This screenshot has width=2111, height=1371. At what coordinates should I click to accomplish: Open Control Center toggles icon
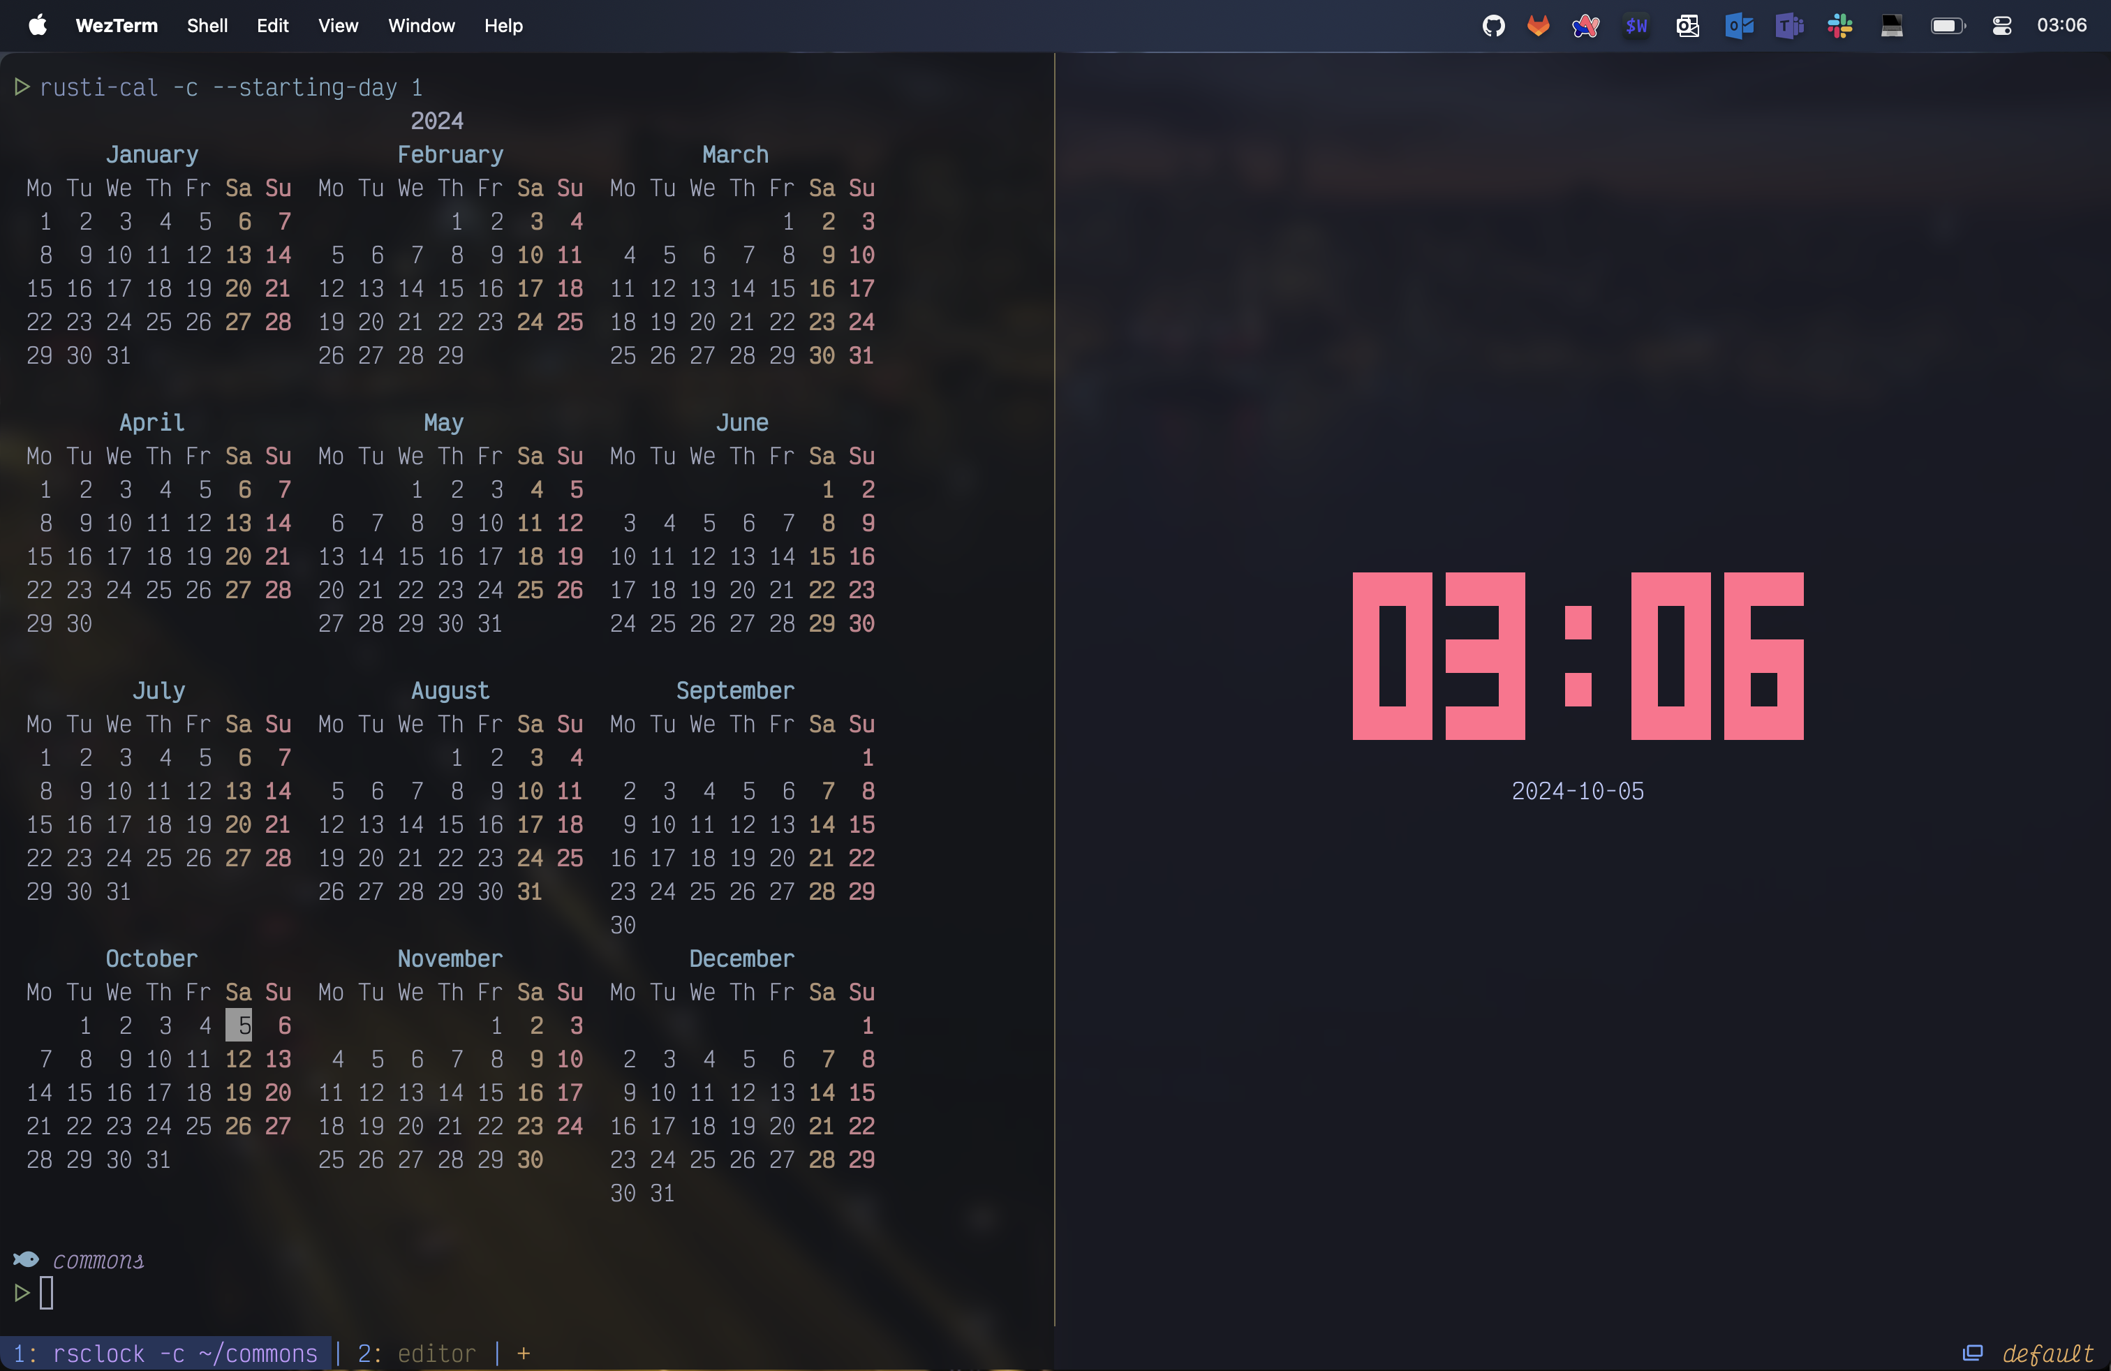coord(2002,26)
